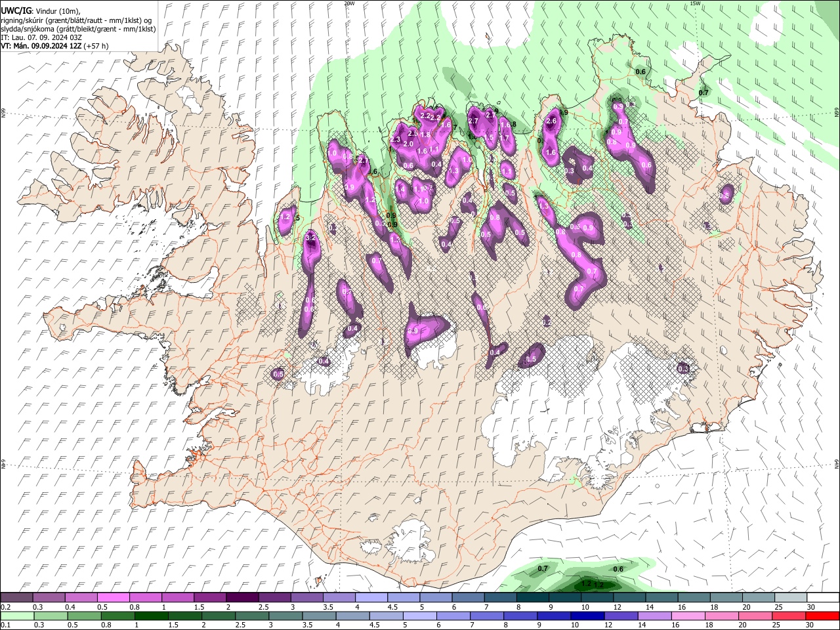Click the 'VT: Mán. 09.09.2024 12Z' valid time
This screenshot has height=630, width=840.
[x=40, y=46]
